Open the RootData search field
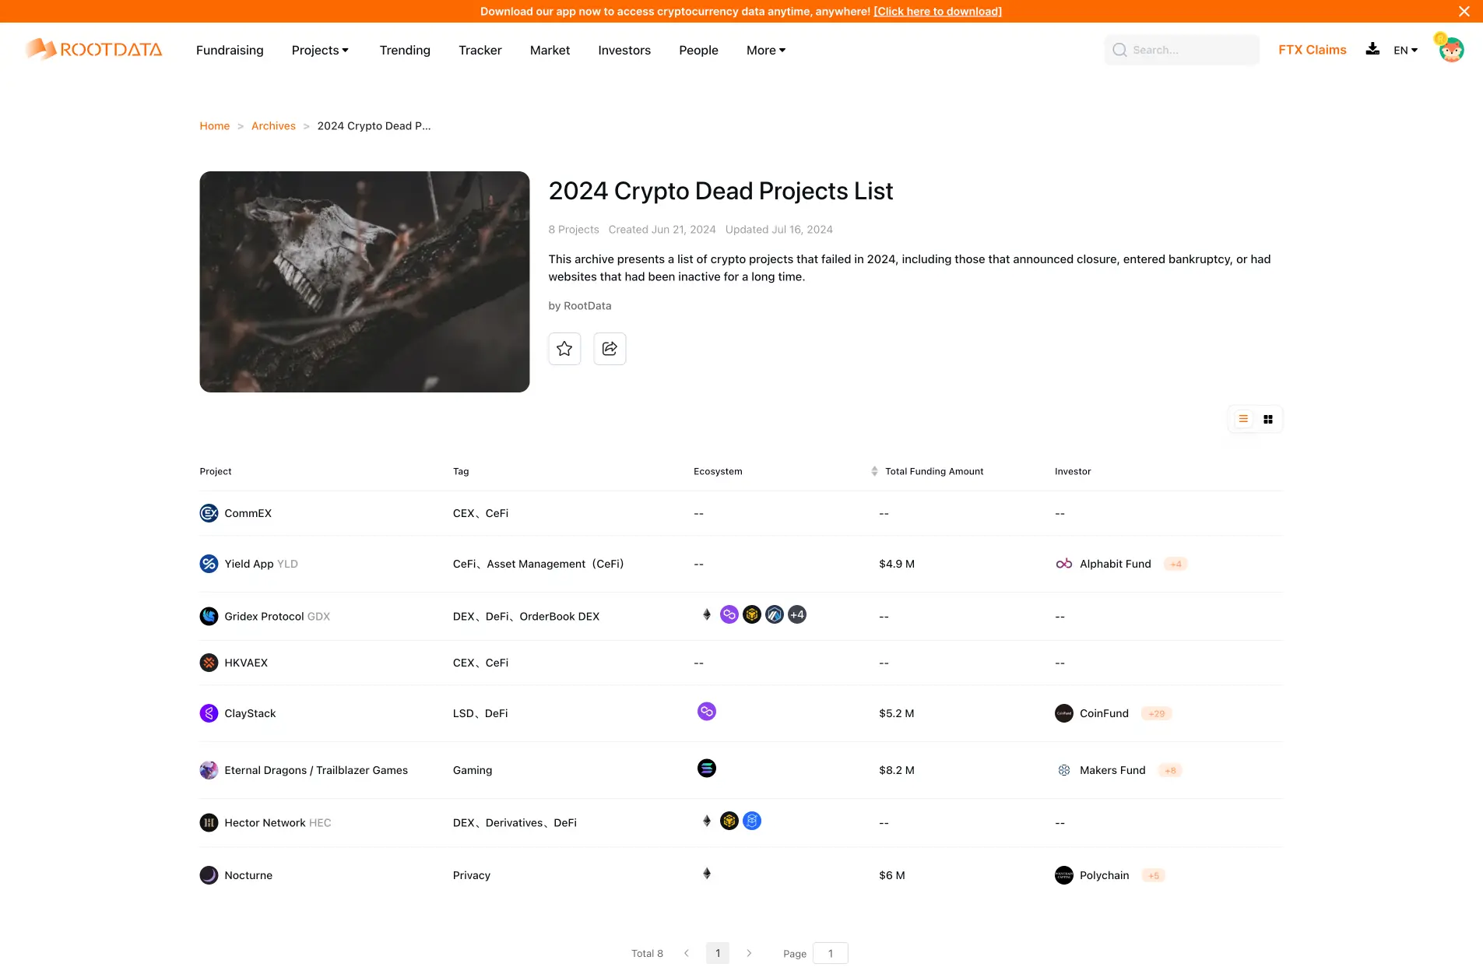This screenshot has width=1483, height=978. tap(1181, 50)
